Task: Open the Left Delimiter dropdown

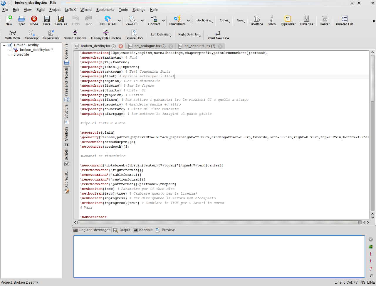Action: click(161, 35)
